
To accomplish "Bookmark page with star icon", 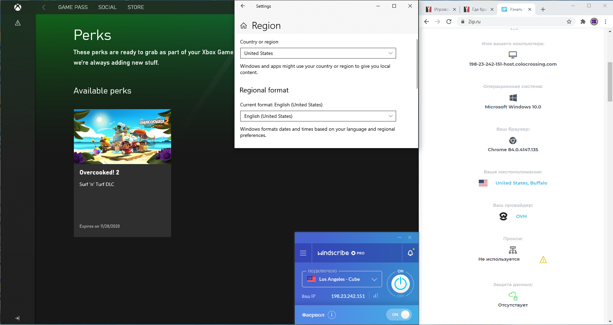I will [x=569, y=22].
